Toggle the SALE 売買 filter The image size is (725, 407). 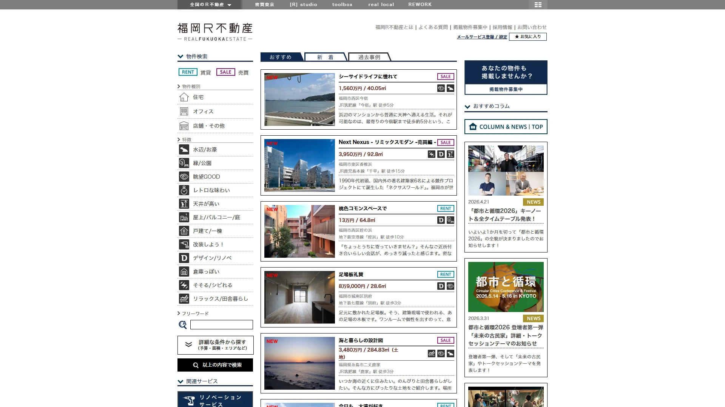point(226,72)
